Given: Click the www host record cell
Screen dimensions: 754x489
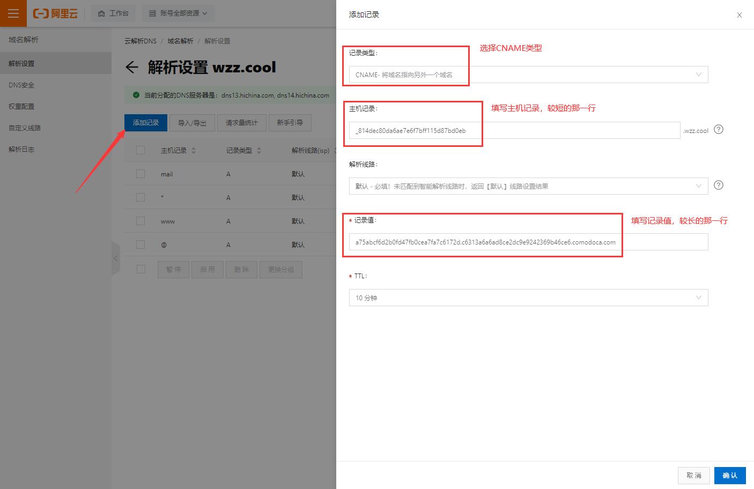Looking at the screenshot, I should coord(168,221).
